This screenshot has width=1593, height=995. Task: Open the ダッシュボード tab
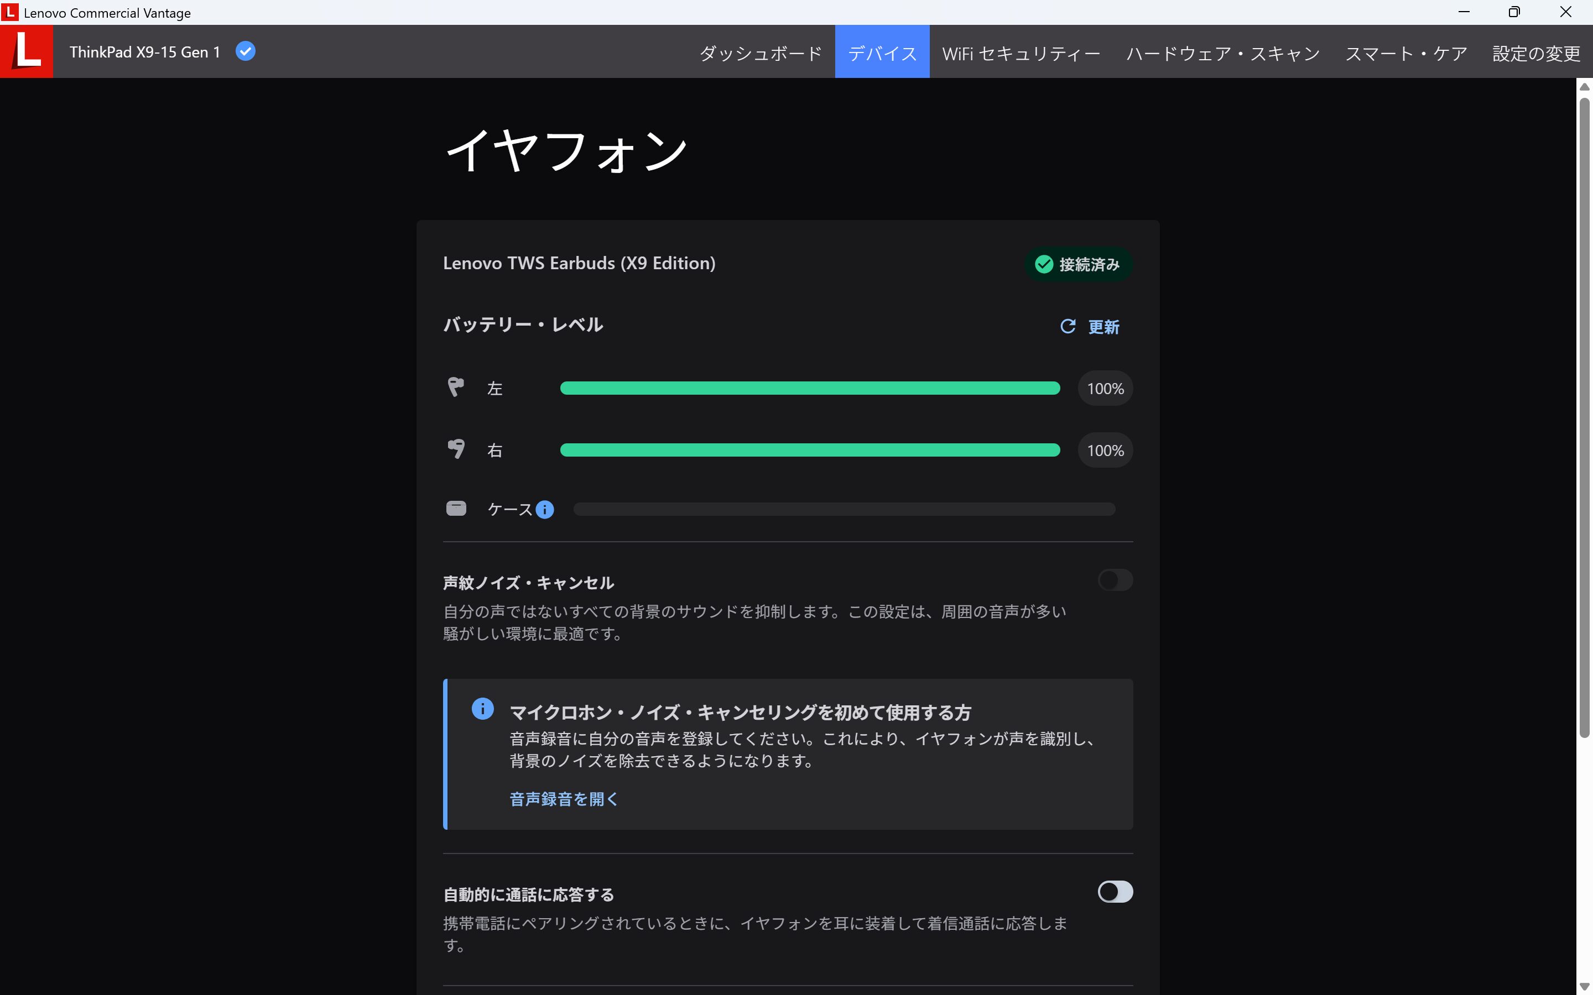click(761, 52)
